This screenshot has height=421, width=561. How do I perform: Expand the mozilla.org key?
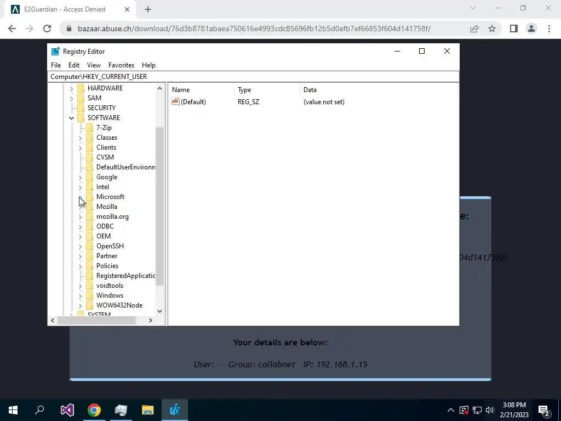(x=80, y=217)
